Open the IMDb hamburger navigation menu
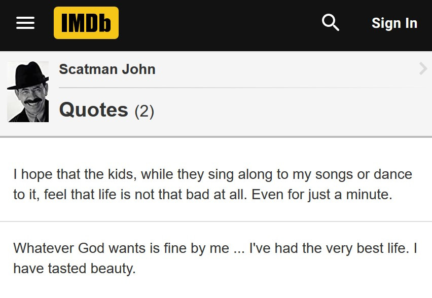 25,23
